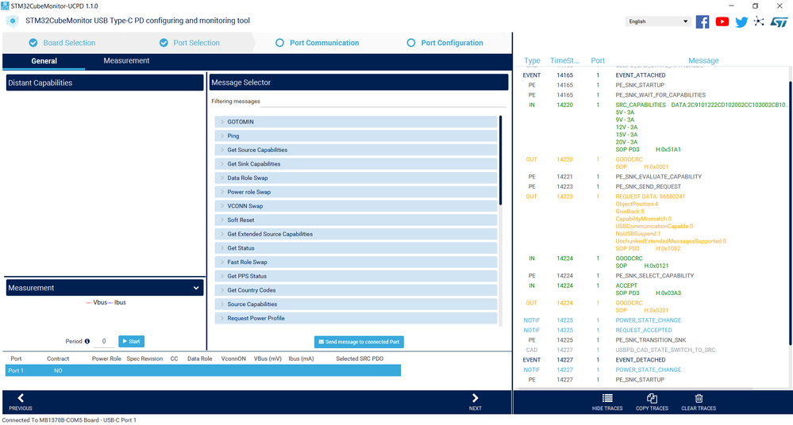793x425 pixels.
Task: Select PE_SNK_TRANSITION_SNK trace line
Action: (x=652, y=340)
